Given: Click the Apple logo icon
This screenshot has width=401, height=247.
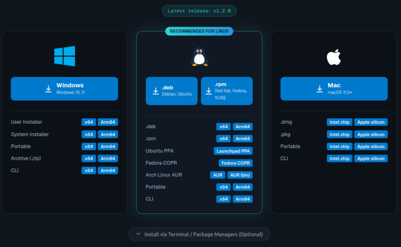Looking at the screenshot, I should point(334,57).
